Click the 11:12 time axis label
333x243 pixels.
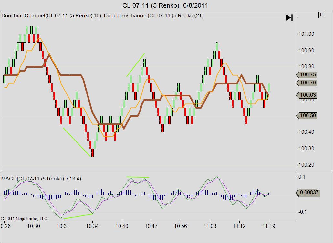(239, 226)
